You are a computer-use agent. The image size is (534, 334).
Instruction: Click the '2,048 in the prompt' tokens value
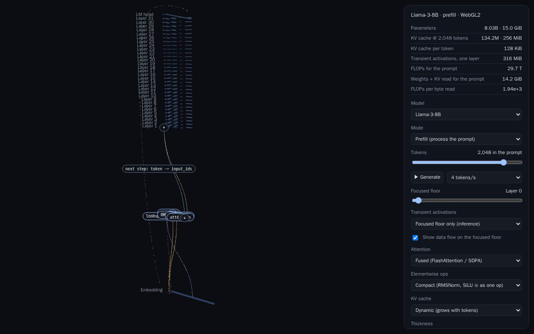(x=500, y=152)
